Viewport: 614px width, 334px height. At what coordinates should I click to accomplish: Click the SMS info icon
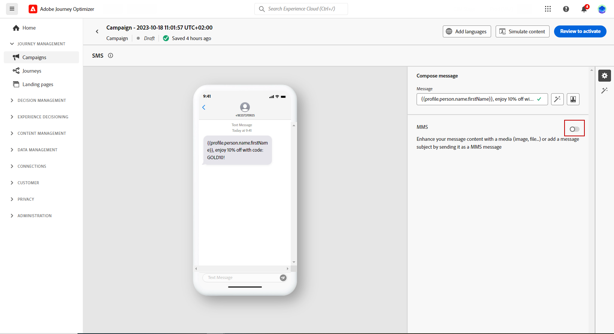(x=111, y=55)
